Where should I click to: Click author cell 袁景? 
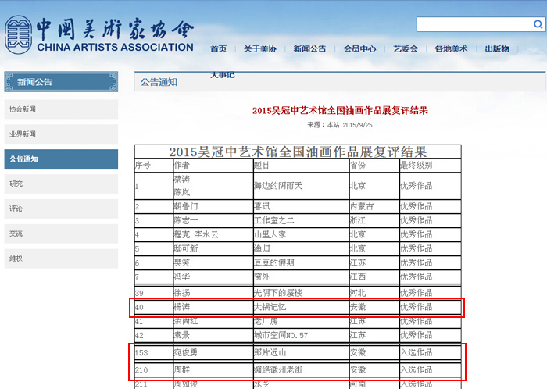[213, 335]
